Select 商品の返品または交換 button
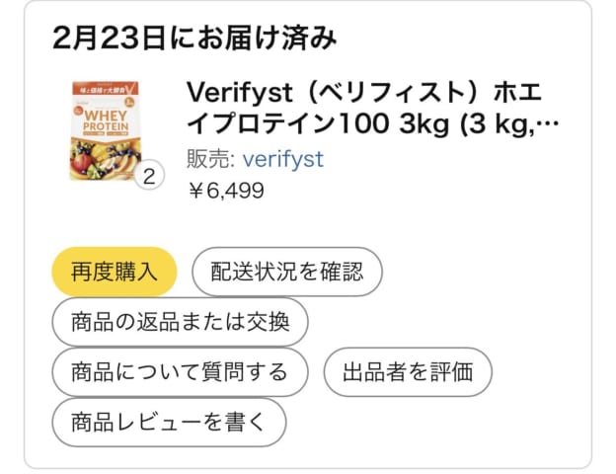 [180, 322]
